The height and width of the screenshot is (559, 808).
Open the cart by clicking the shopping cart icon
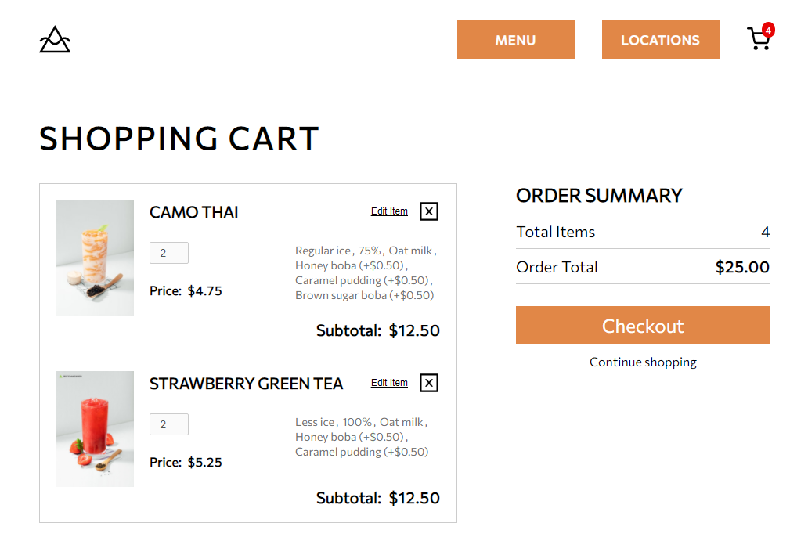click(x=759, y=39)
